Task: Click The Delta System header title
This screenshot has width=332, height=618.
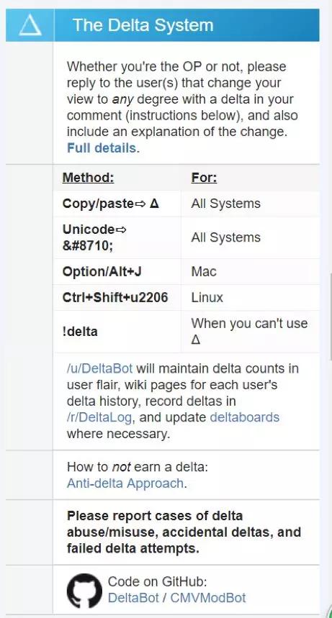Action: tap(143, 25)
